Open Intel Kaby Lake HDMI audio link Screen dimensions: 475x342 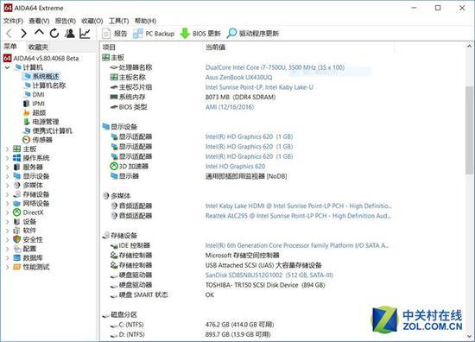pos(299,206)
